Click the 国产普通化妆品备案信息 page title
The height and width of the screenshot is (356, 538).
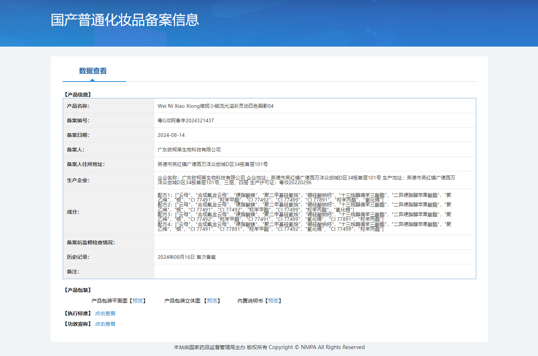click(x=125, y=20)
